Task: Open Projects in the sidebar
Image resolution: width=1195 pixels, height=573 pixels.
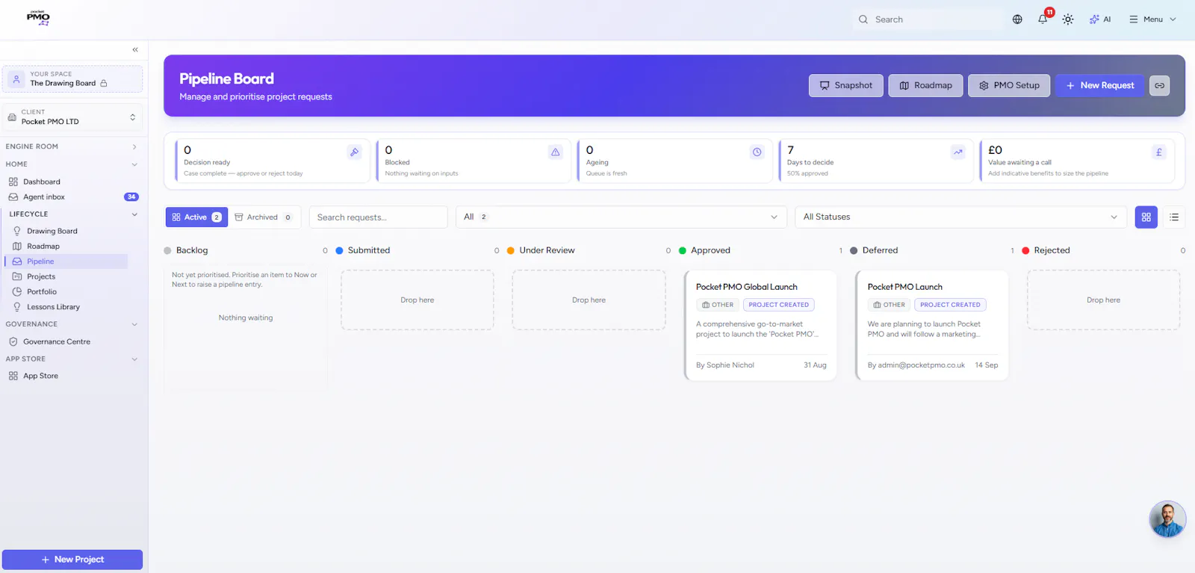Action: click(41, 277)
